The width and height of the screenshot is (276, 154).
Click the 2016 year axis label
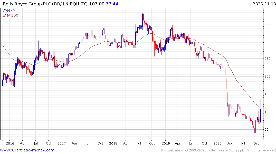click(x=10, y=143)
